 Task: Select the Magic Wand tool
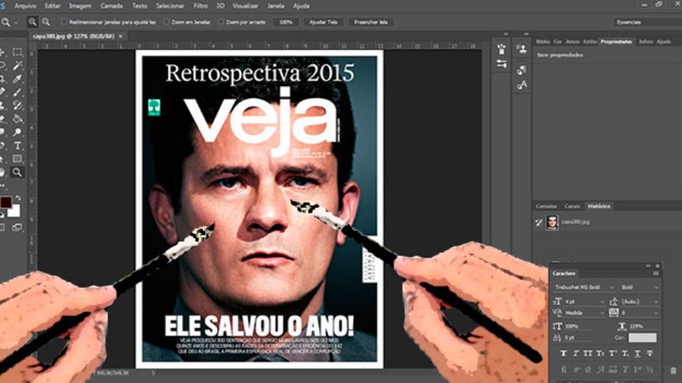tap(17, 65)
